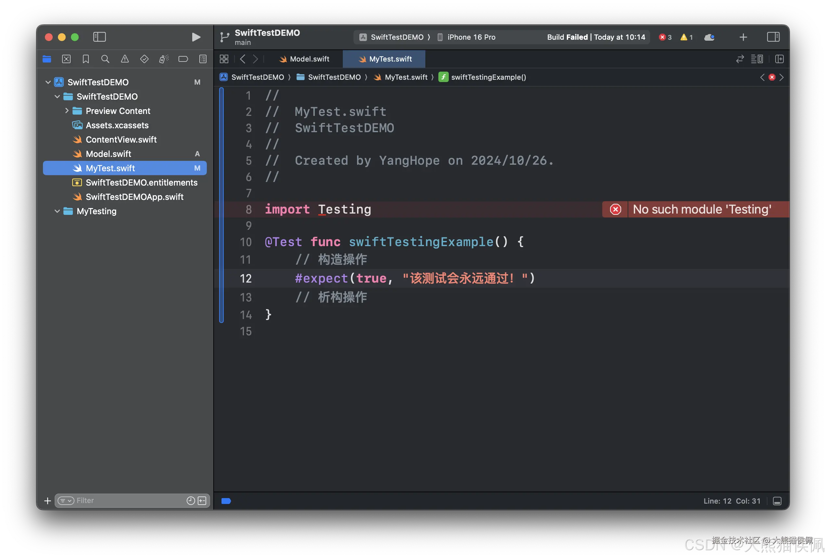
Task: Click the code review arrows icon
Action: click(740, 59)
